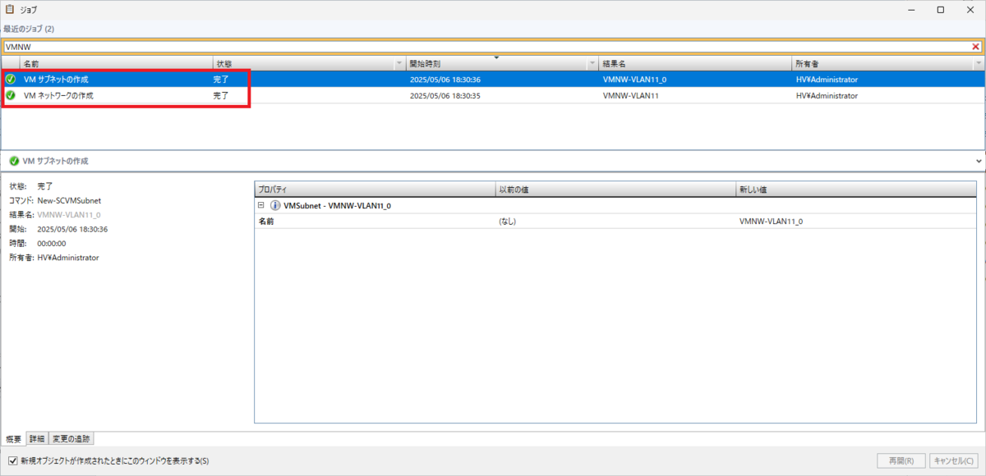This screenshot has width=986, height=476.
Task: Clear the VMNW search filter with red X
Action: click(x=975, y=47)
